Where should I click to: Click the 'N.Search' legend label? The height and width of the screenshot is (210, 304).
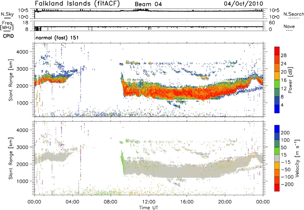coord(293,14)
